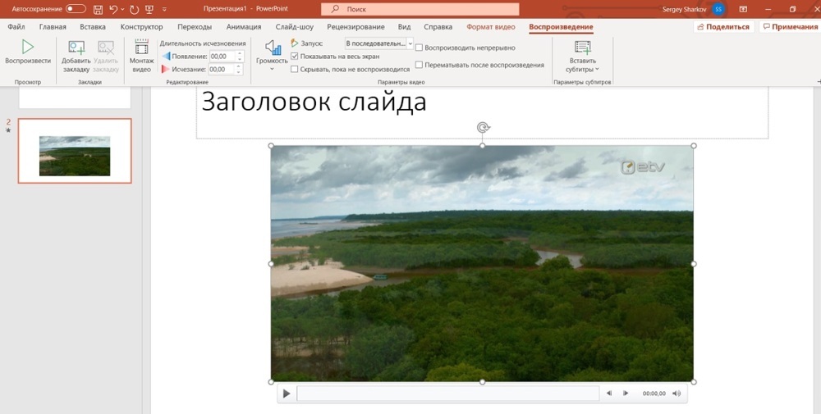Click the Исчезание fade-out red triangle icon

click(166, 69)
